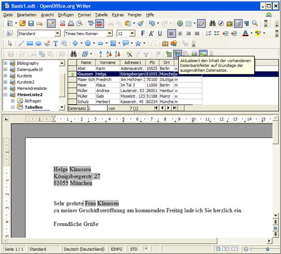
Task: Click the Italic (K) formatting icon
Action: pos(152,33)
